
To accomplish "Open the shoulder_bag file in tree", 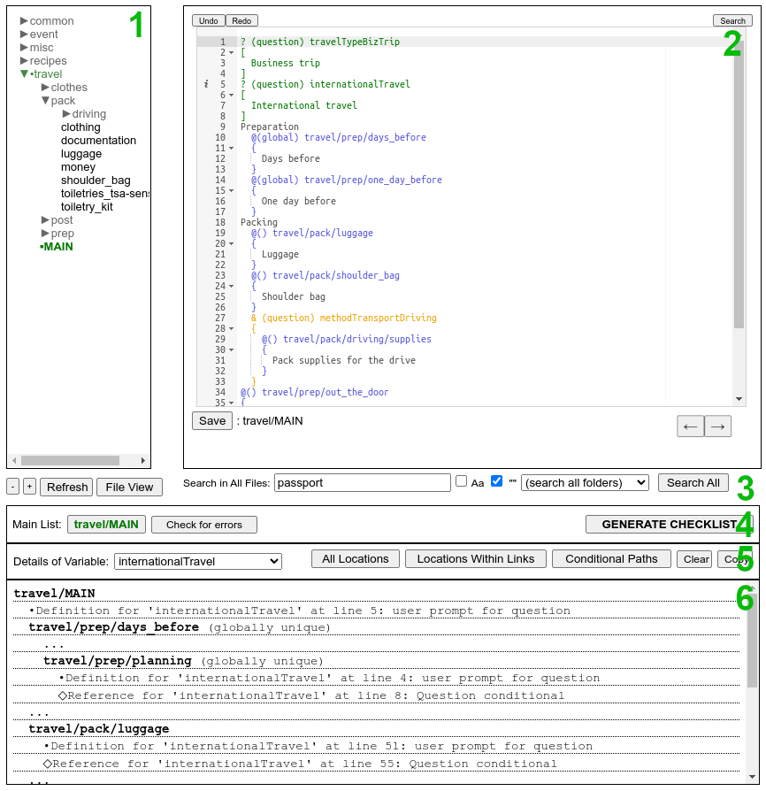I will pos(96,180).
